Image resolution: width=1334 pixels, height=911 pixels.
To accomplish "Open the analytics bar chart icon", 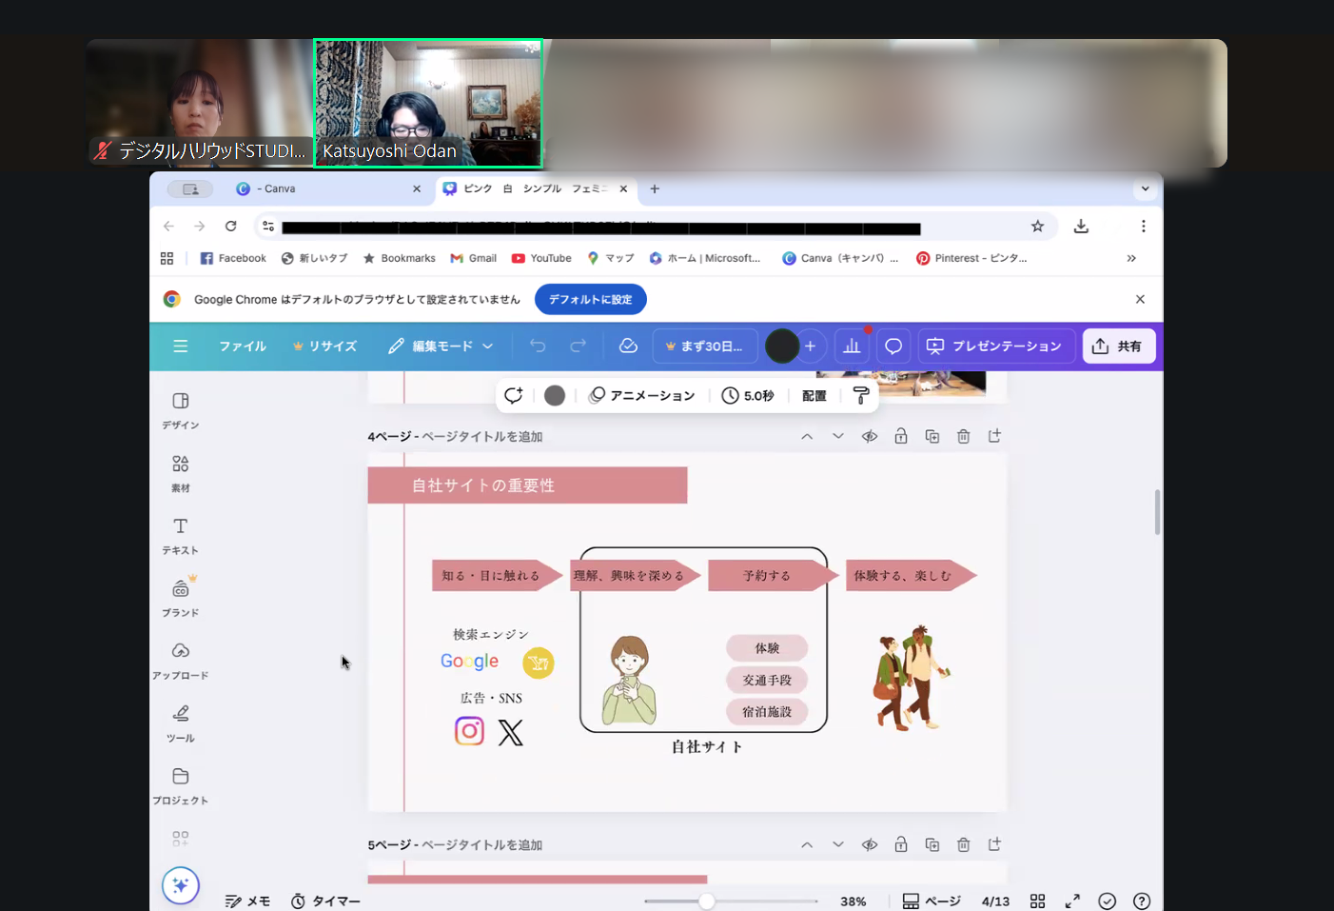I will (852, 347).
